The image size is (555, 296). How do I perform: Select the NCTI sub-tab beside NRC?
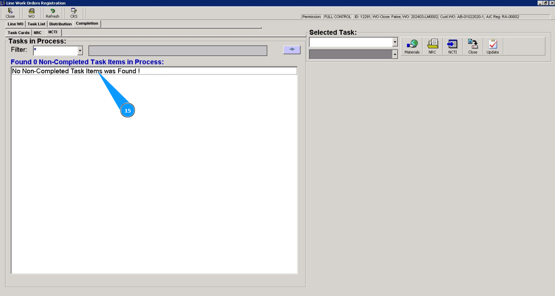point(53,32)
